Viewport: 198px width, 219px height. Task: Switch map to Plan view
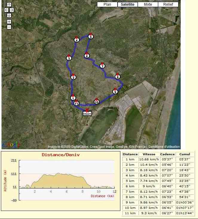pyautogui.click(x=108, y=4)
